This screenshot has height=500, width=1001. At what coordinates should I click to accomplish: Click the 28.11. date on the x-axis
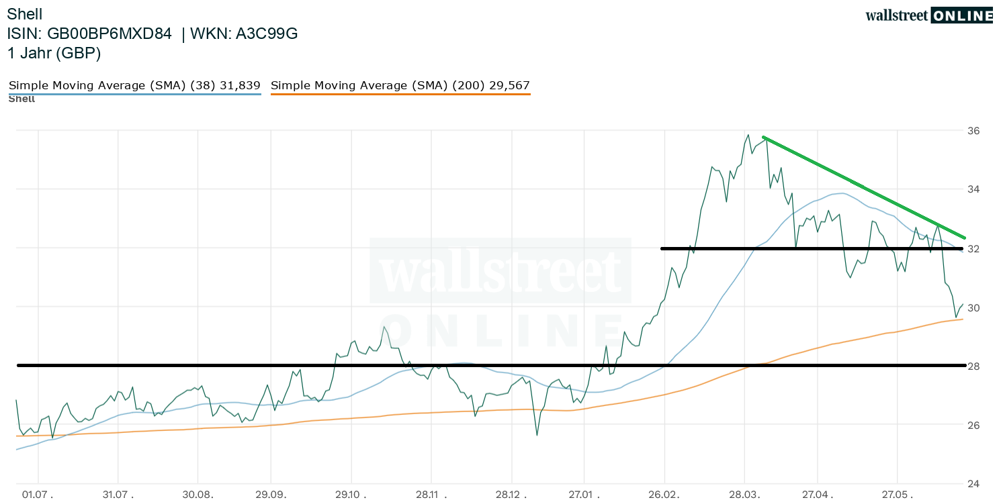tap(431, 495)
